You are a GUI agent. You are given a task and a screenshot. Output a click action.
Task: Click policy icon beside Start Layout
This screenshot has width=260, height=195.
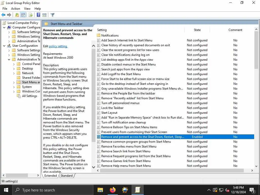click(99, 113)
